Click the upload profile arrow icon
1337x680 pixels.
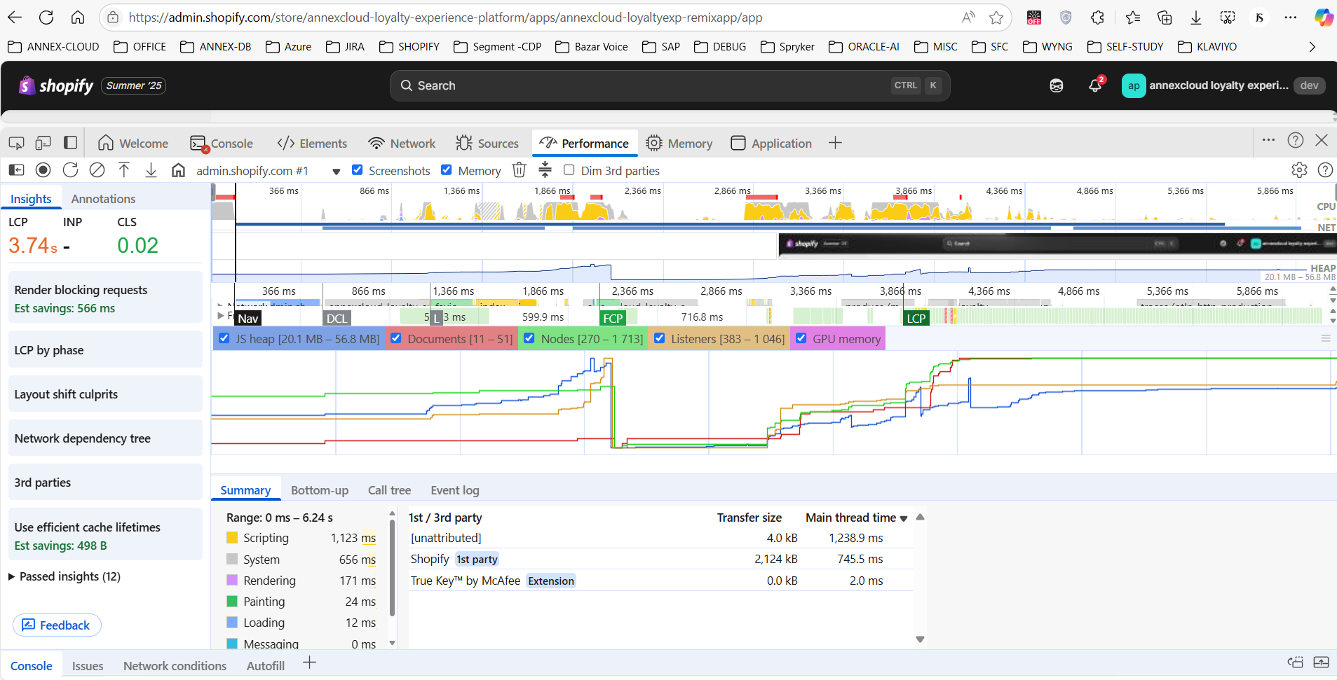point(124,170)
